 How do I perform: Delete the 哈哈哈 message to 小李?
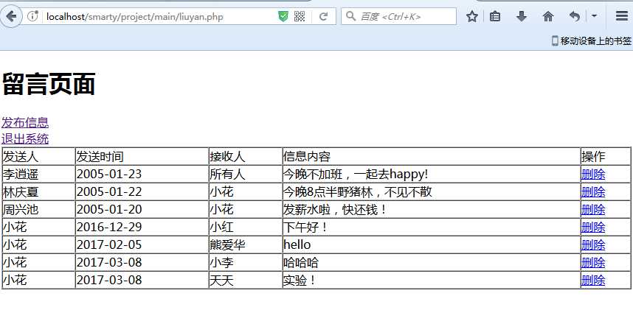(x=592, y=262)
